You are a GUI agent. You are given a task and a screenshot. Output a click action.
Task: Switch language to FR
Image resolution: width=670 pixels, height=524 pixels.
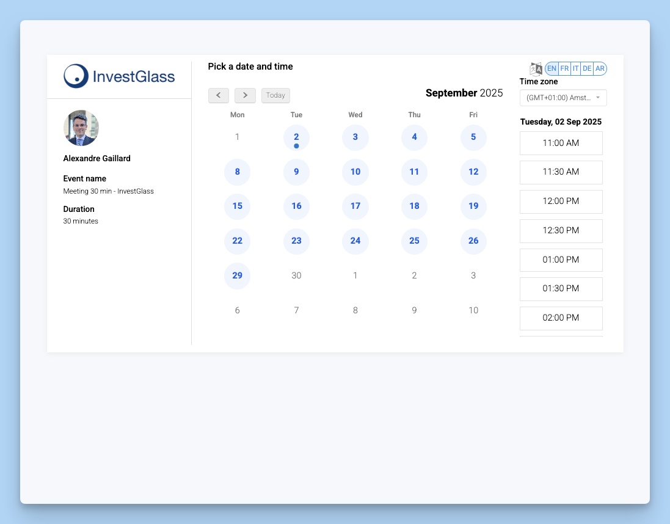(x=564, y=69)
